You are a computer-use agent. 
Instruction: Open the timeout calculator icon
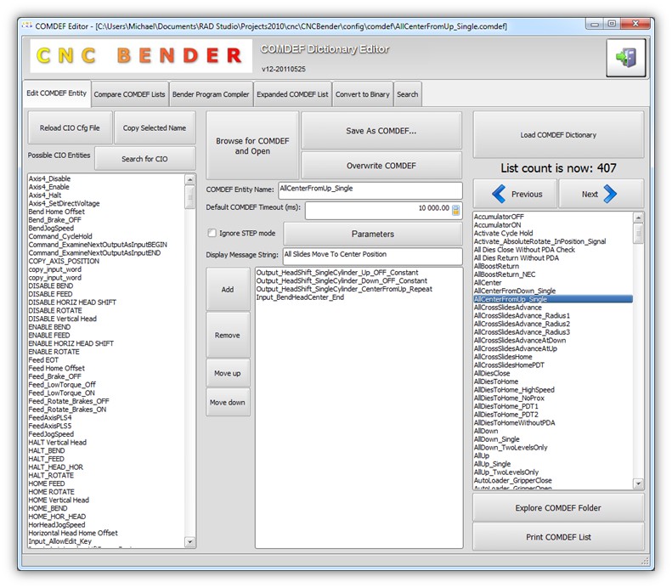click(456, 210)
